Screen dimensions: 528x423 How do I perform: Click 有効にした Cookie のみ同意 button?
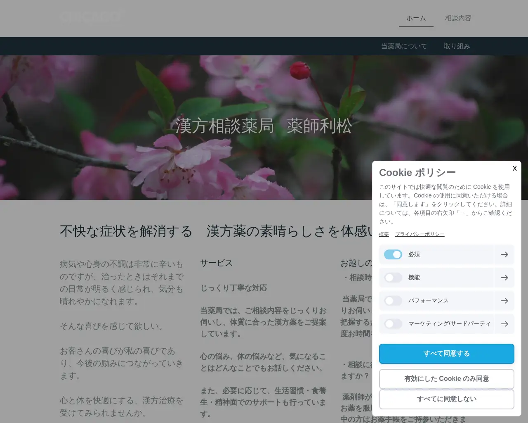pyautogui.click(x=446, y=379)
